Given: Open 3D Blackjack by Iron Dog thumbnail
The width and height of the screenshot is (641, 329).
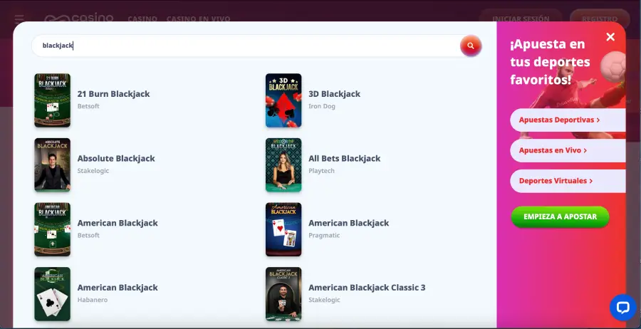Looking at the screenshot, I should [283, 100].
